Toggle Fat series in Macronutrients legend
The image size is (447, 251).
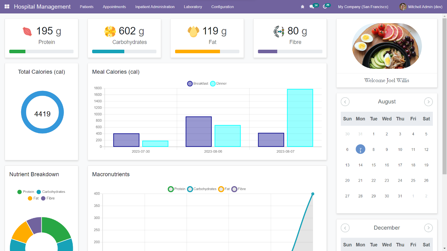tap(224, 189)
